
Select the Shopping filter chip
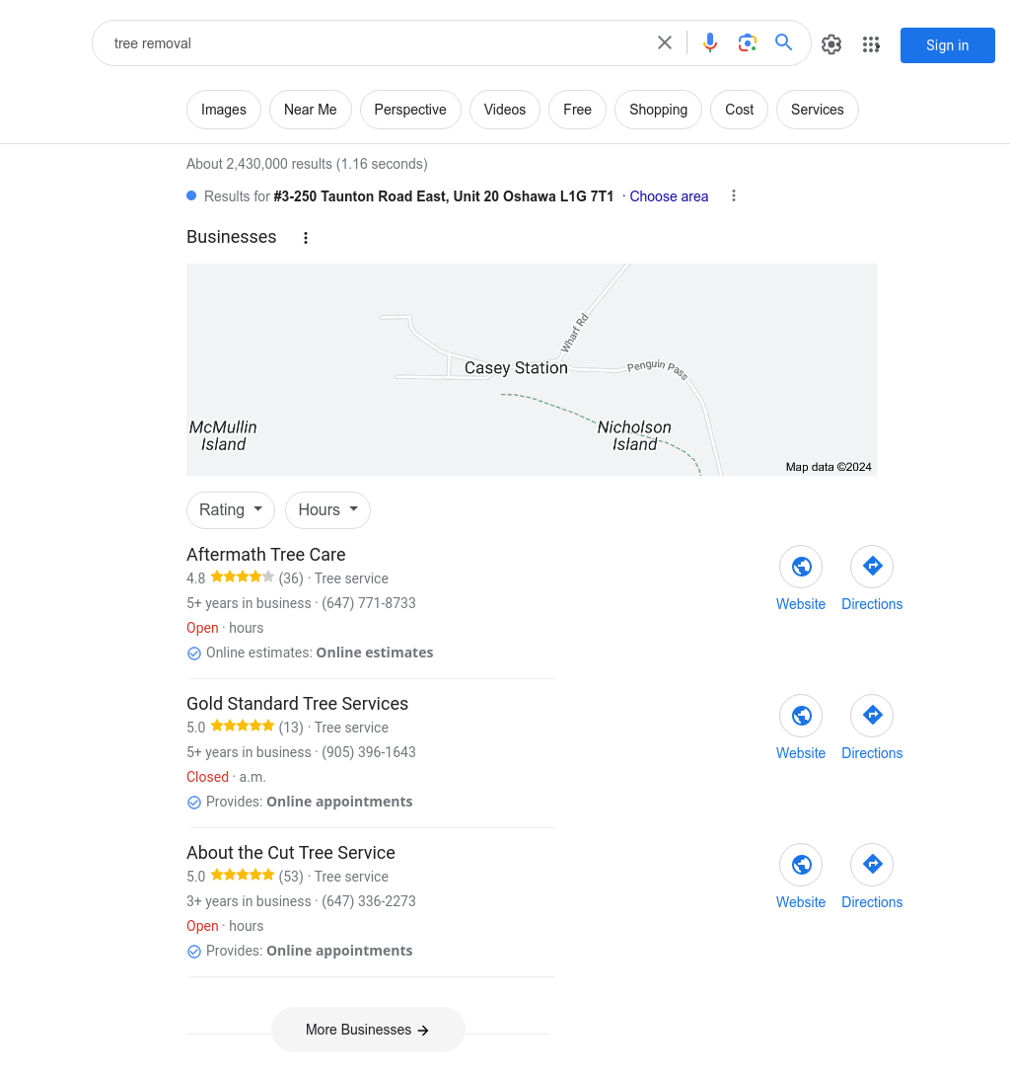tap(658, 110)
